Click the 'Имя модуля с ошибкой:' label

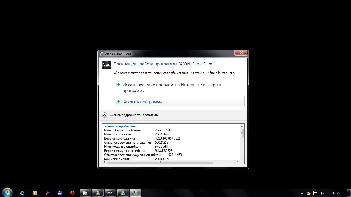[123, 147]
